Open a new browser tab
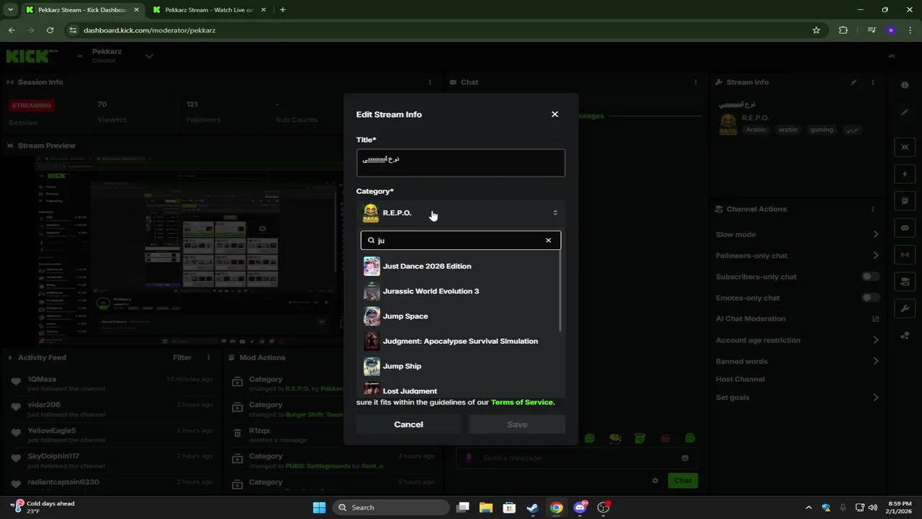The height and width of the screenshot is (519, 922). 282,10
